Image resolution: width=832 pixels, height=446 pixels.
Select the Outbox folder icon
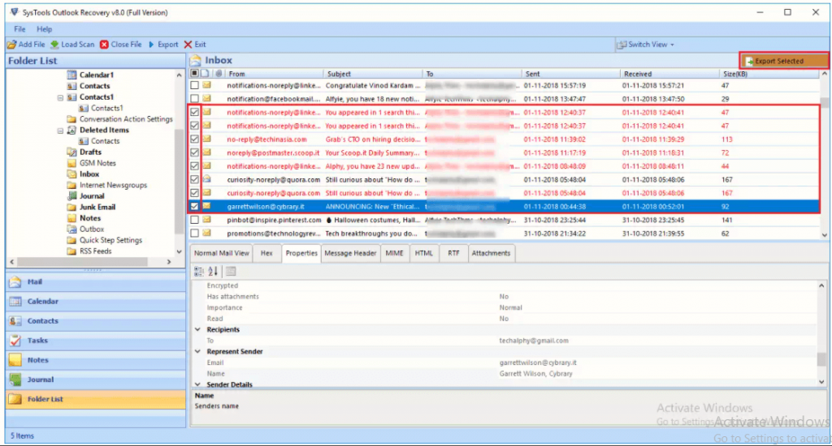[71, 229]
